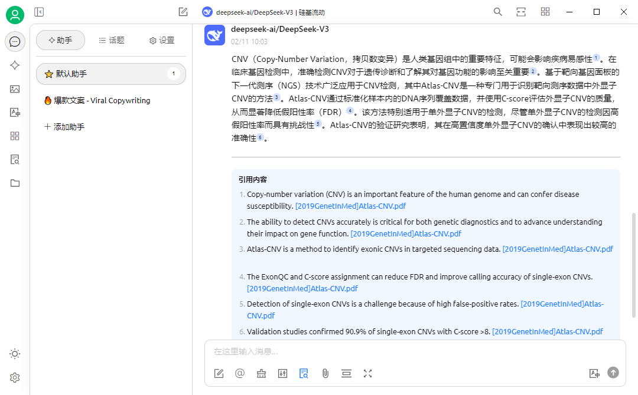Open the Atlas-CNV.pdf link in reference 5

coord(562,304)
